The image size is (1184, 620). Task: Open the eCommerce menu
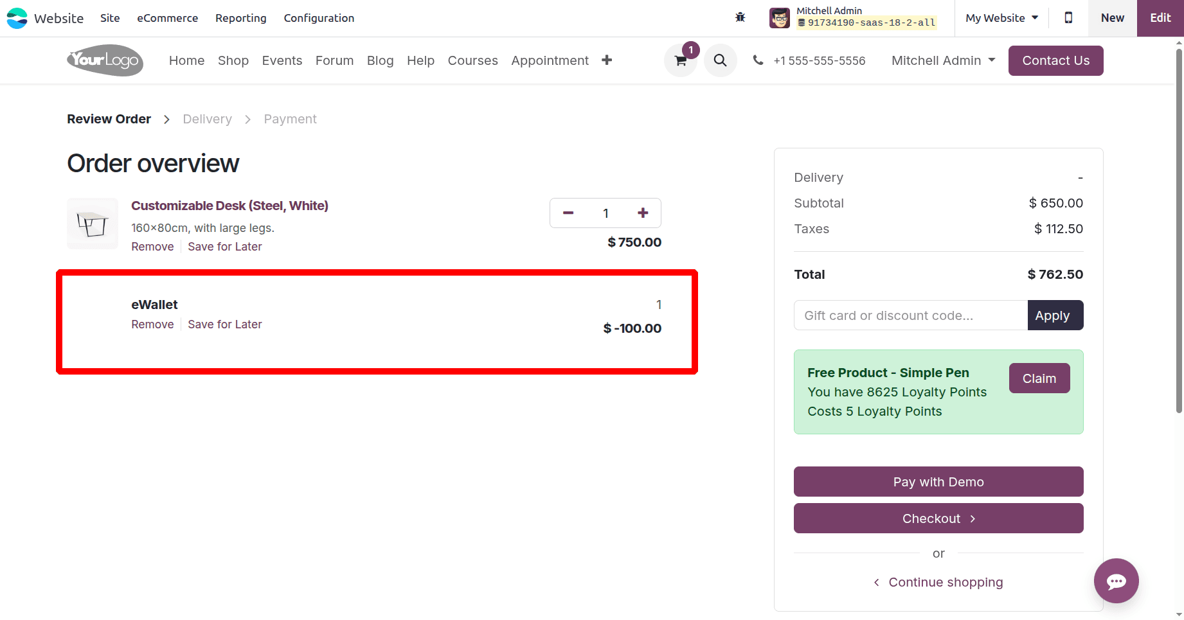167,18
